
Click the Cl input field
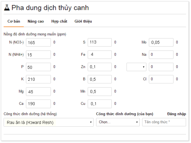click(x=161, y=79)
